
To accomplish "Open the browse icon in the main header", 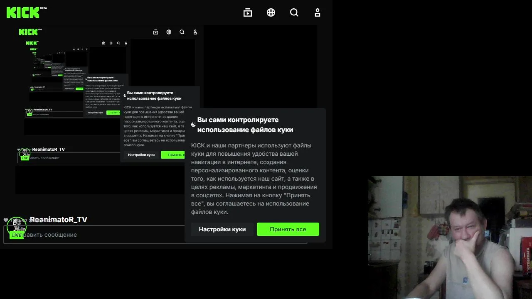I will [x=248, y=12].
